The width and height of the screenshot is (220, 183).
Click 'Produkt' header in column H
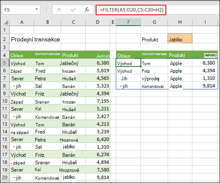coord(180,55)
